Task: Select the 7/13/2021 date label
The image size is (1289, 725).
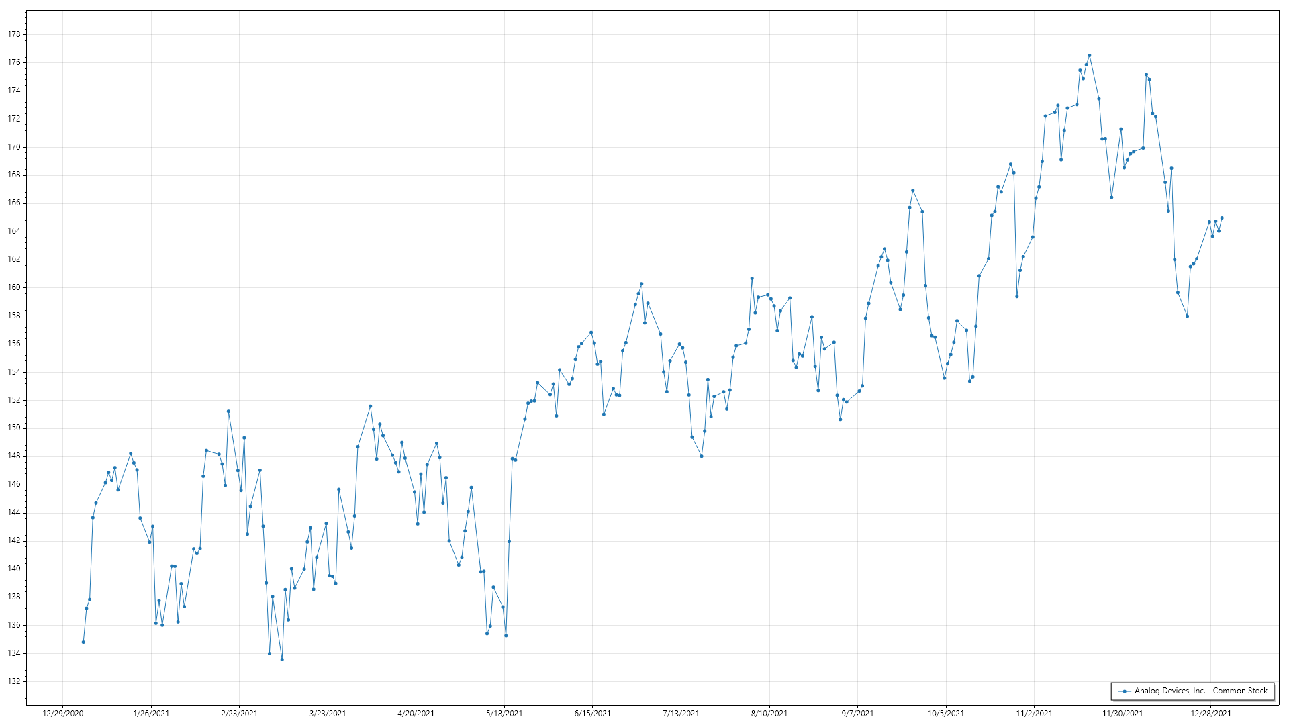Action: tap(681, 713)
